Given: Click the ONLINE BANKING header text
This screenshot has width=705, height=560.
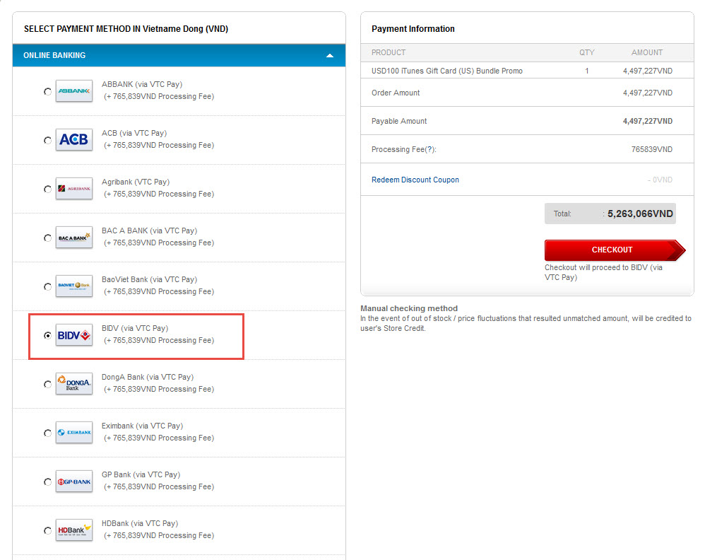Looking at the screenshot, I should [x=54, y=55].
